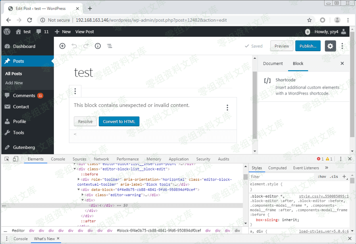The height and width of the screenshot is (244, 356).
Task: Switch to the Document tab
Action: pyautogui.click(x=273, y=63)
